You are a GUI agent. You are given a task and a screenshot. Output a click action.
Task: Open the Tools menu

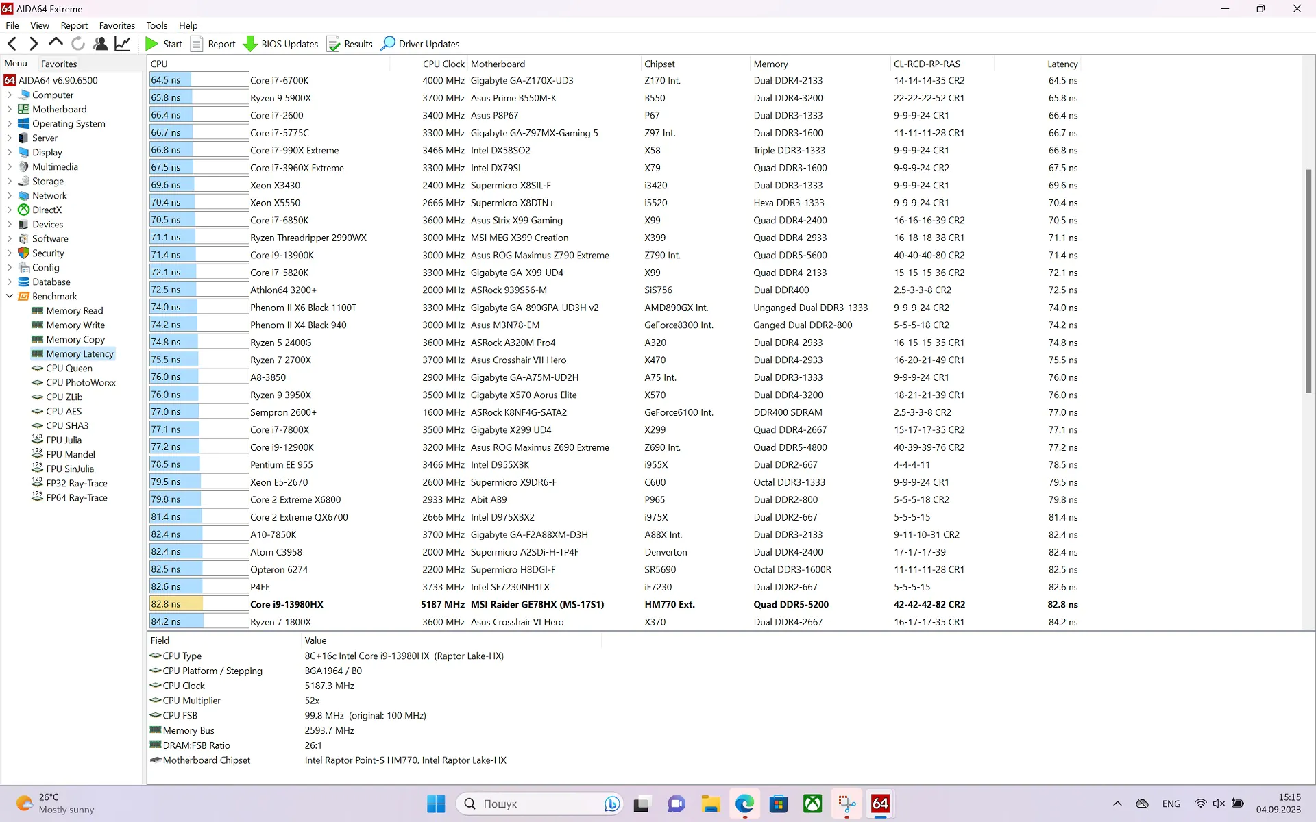156,25
